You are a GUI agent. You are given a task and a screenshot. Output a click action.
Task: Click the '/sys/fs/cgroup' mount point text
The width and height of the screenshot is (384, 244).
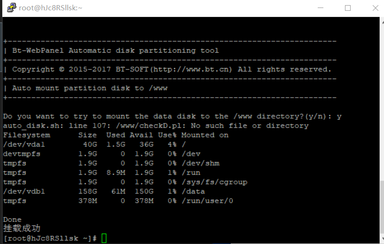click(214, 182)
